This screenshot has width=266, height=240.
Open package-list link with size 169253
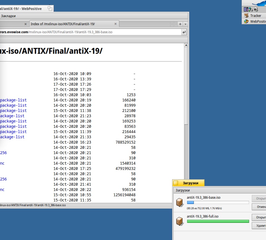pyautogui.click(x=13, y=121)
